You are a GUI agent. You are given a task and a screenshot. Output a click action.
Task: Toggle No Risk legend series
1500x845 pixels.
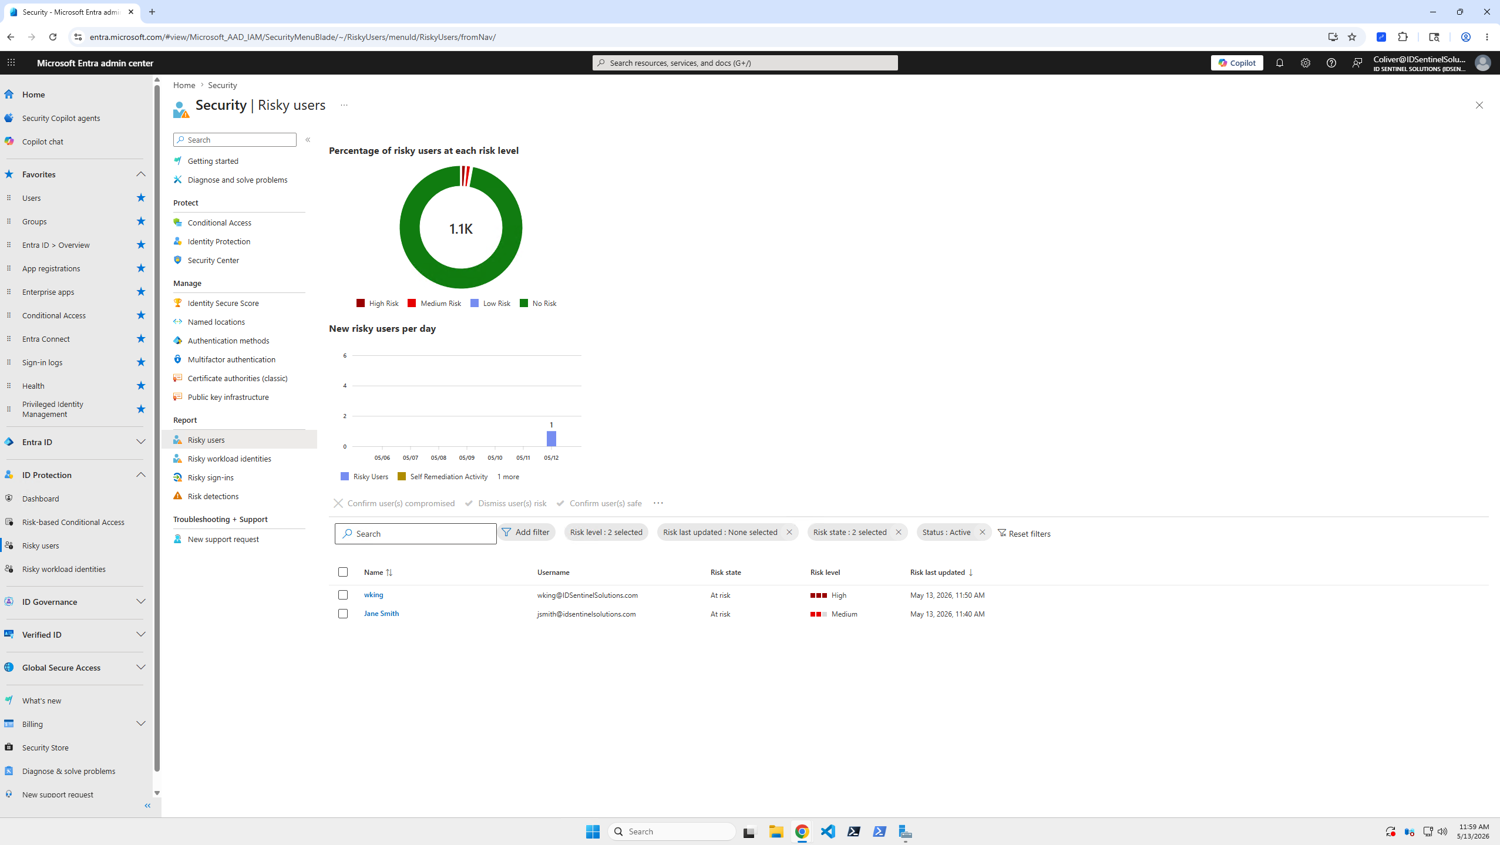(x=539, y=304)
